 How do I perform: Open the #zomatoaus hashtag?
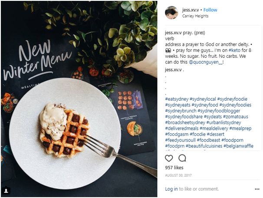(236, 117)
